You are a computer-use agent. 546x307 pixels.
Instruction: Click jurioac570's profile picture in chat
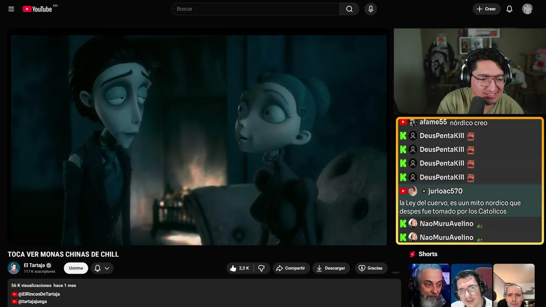(x=413, y=191)
